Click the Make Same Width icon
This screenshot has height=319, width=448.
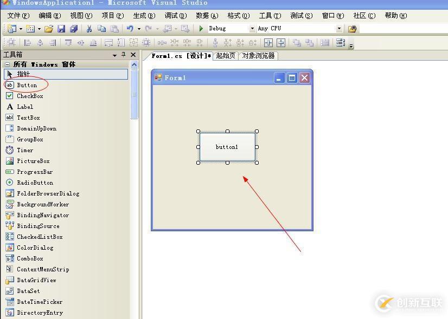(x=108, y=43)
